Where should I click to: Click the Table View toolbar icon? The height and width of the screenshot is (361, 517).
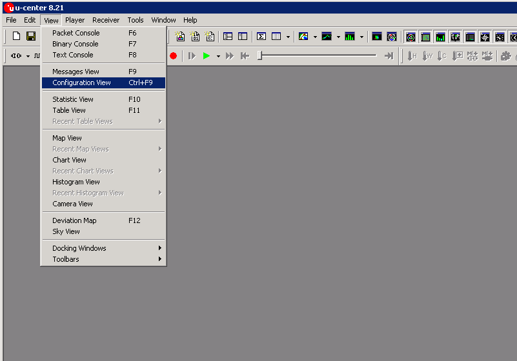(x=276, y=36)
